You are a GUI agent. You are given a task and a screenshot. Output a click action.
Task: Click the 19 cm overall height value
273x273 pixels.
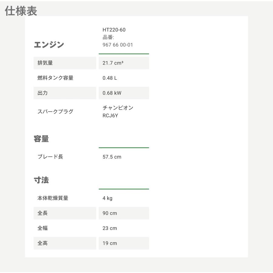pos(110,243)
